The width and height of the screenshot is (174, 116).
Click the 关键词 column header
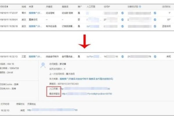[49, 7]
